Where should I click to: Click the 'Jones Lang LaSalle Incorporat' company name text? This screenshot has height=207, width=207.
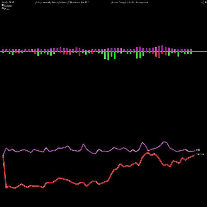tap(130, 2)
